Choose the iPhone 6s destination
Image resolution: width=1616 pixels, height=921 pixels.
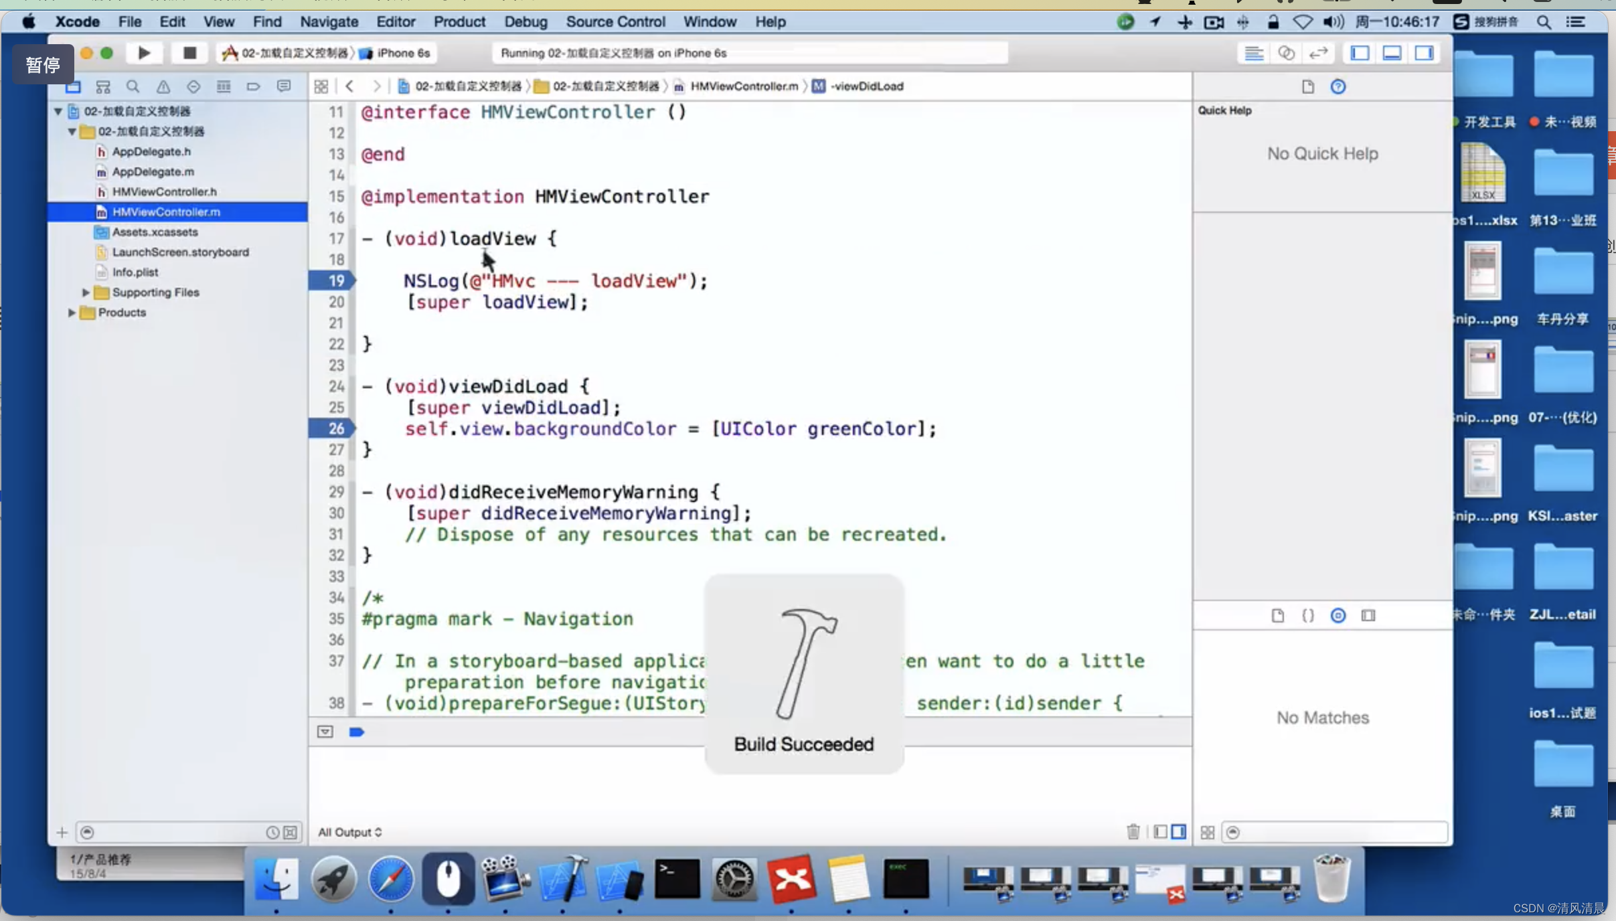pyautogui.click(x=395, y=53)
